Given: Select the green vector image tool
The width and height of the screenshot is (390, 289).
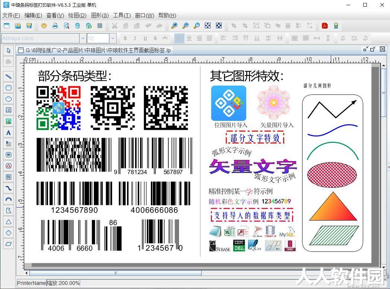Looking at the screenshot, I should 9,121.
